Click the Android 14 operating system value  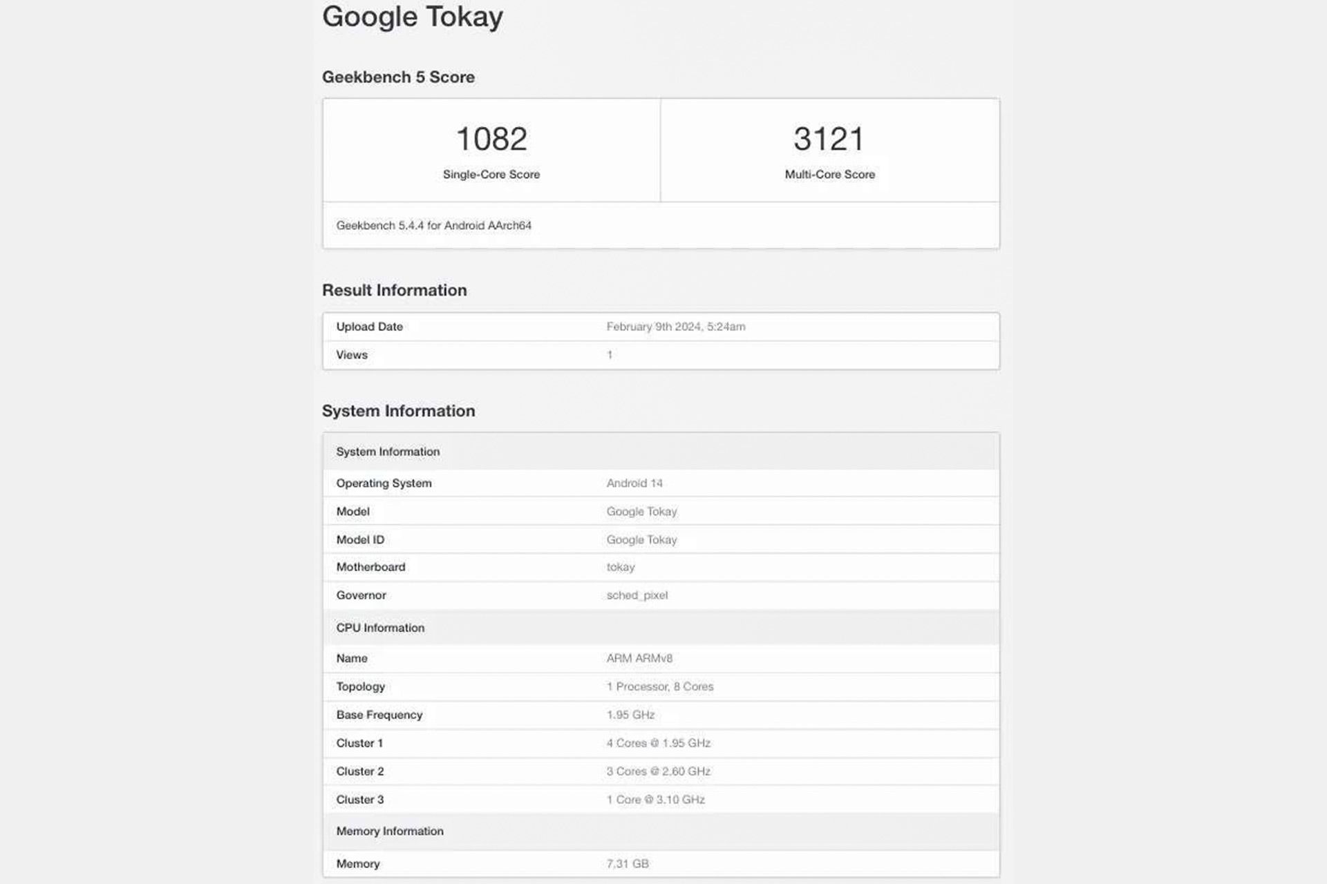tap(634, 483)
